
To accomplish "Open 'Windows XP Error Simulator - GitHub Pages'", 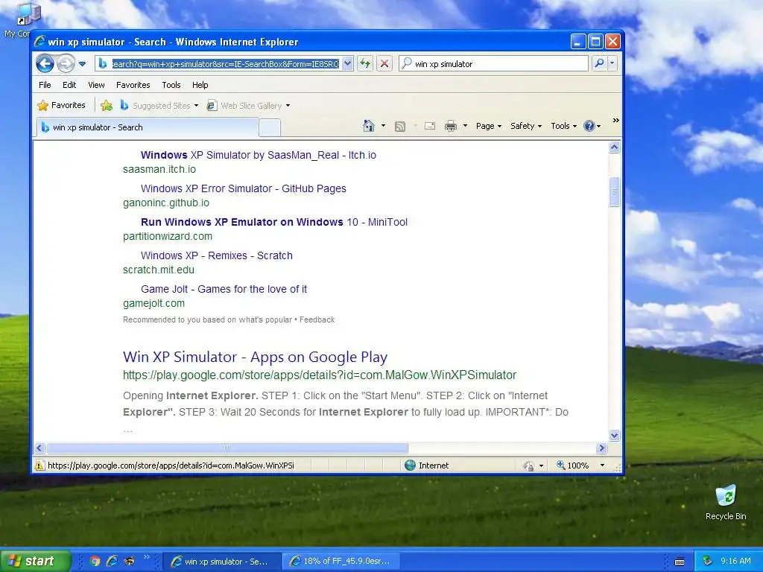I will pos(244,188).
